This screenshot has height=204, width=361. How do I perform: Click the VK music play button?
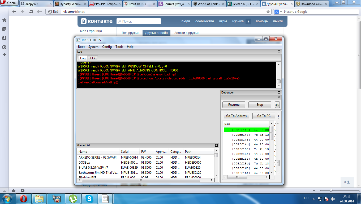coord(248,22)
